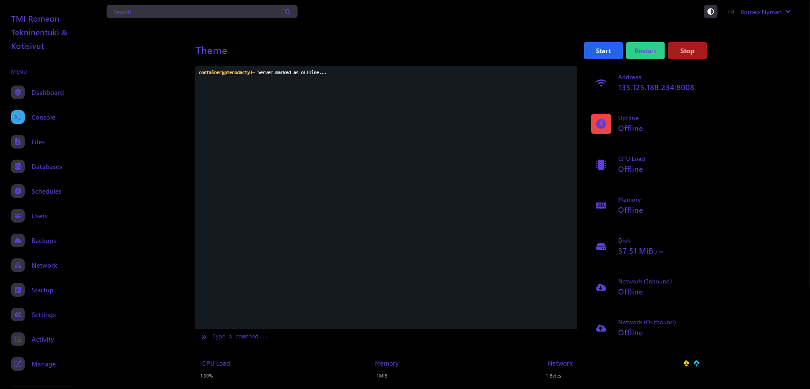Viewport: 810px width, 389px height.
Task: Focus the console command input field
Action: click(x=384, y=337)
